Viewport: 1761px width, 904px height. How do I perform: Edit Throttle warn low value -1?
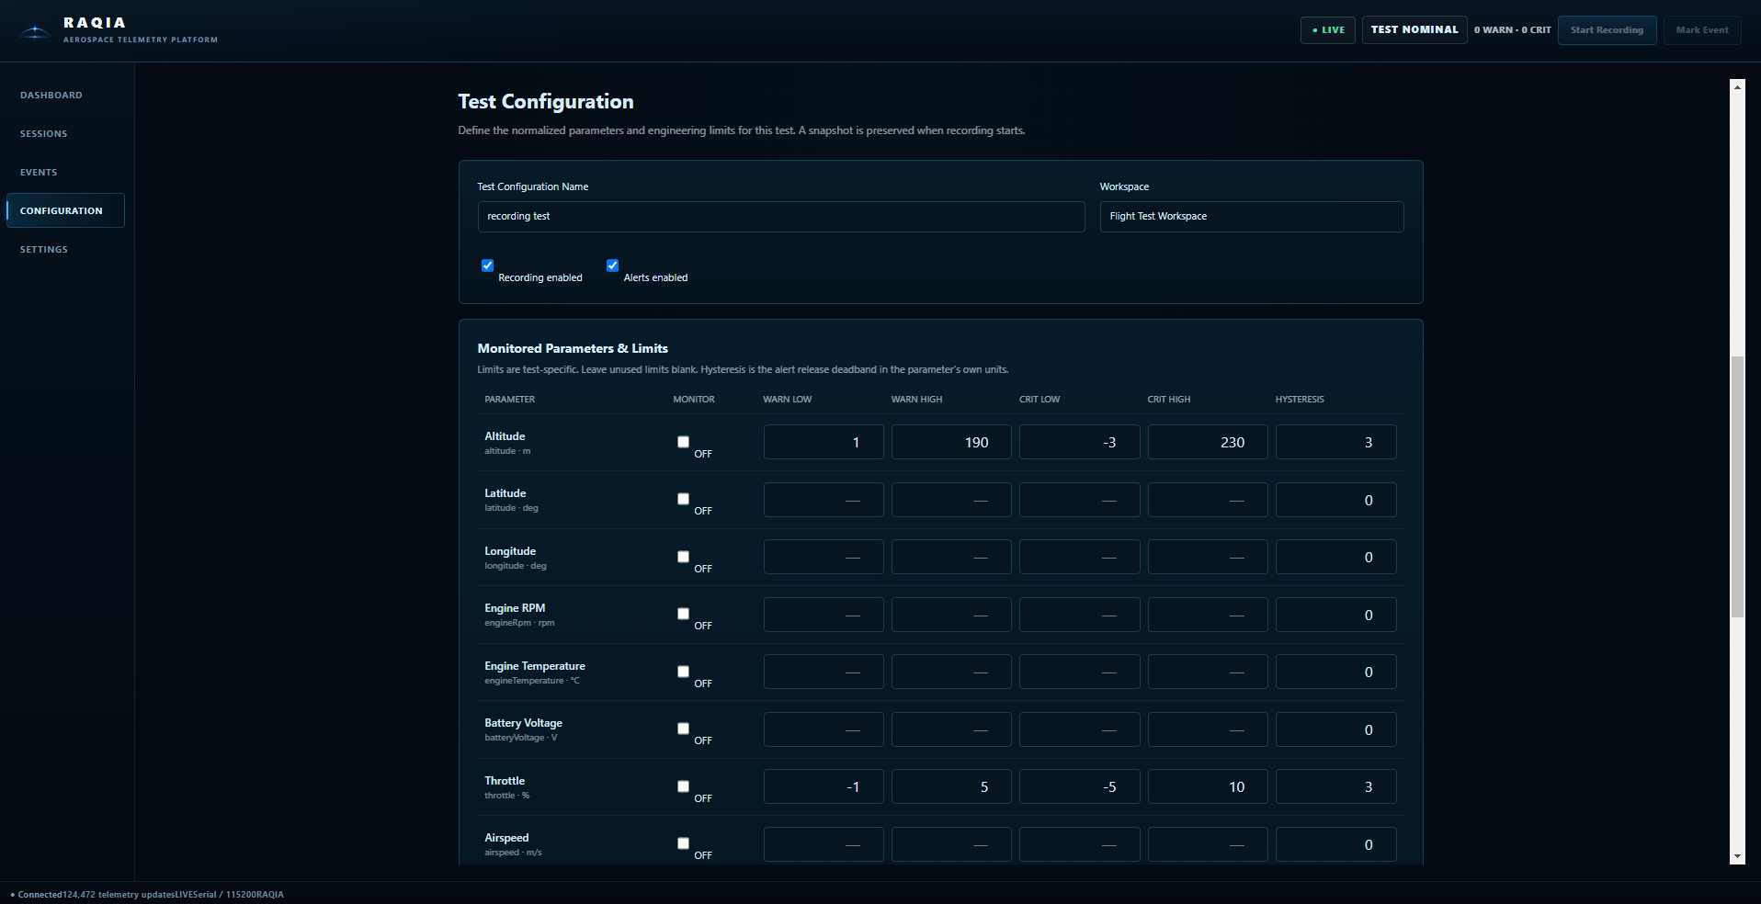(824, 786)
